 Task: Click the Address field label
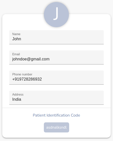[x=18, y=94]
